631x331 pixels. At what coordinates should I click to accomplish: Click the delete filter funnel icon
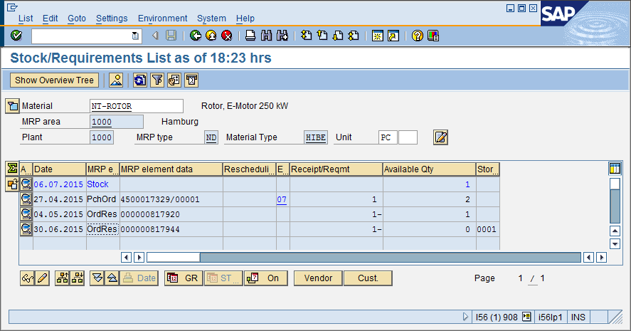coord(191,80)
